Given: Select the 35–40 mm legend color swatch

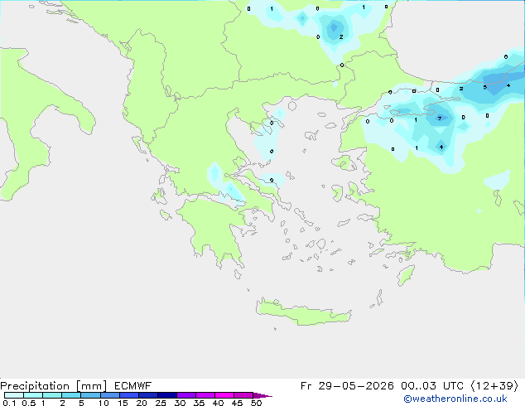Looking at the screenshot, I should pos(205,395).
